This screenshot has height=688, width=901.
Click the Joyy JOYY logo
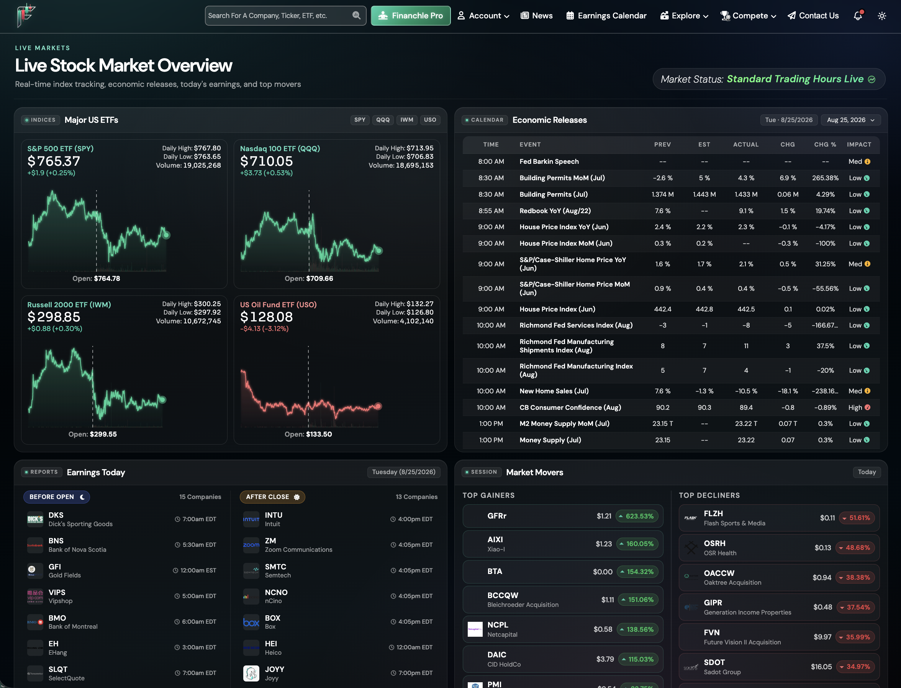[251, 673]
